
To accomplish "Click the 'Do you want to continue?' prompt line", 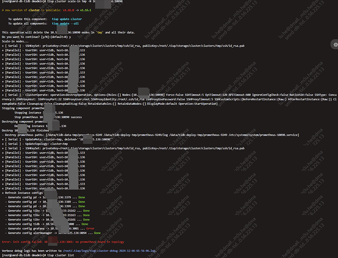I will point(36,37).
